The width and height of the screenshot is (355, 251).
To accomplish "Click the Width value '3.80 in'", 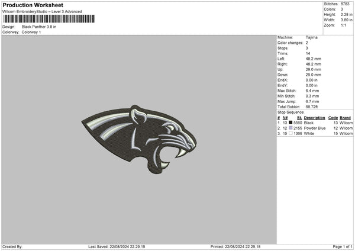I will [346, 20].
